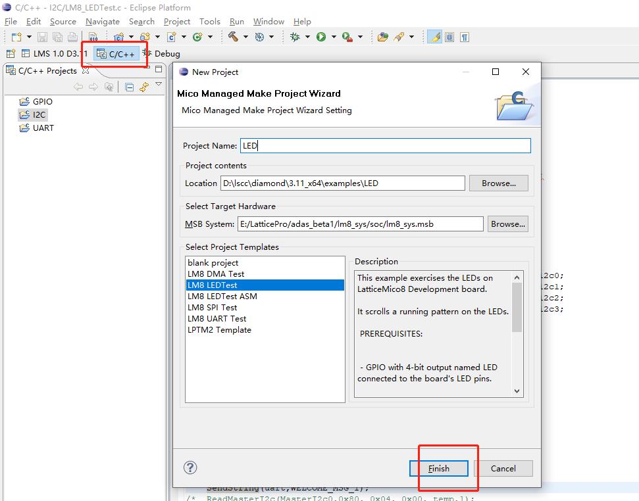
Task: Click the green Run toolbar icon
Action: tap(321, 37)
